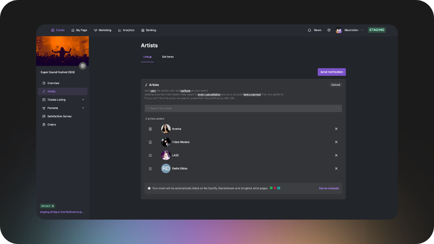Click the Anetha artist name
434x244 pixels.
(177, 129)
